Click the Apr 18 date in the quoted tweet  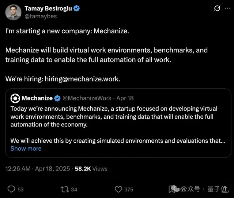(x=125, y=98)
